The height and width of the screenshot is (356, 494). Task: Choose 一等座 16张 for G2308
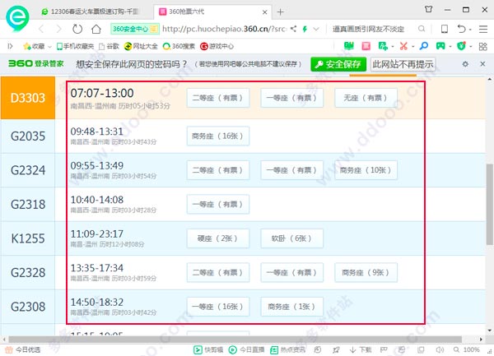point(218,307)
